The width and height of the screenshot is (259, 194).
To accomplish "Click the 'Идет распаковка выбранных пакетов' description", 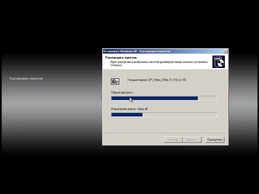I will [159, 63].
